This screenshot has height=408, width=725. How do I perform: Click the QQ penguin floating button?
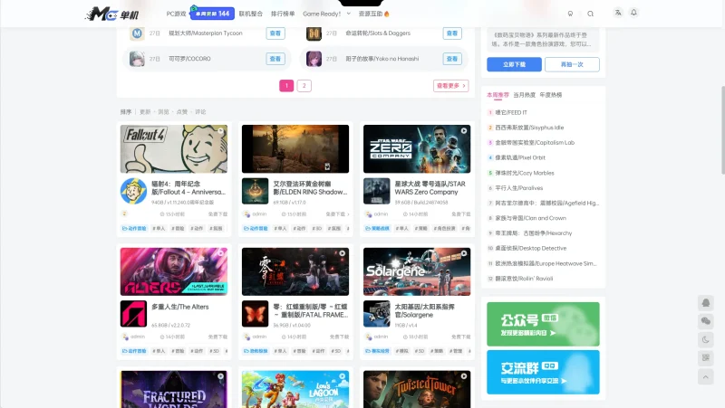[706, 303]
